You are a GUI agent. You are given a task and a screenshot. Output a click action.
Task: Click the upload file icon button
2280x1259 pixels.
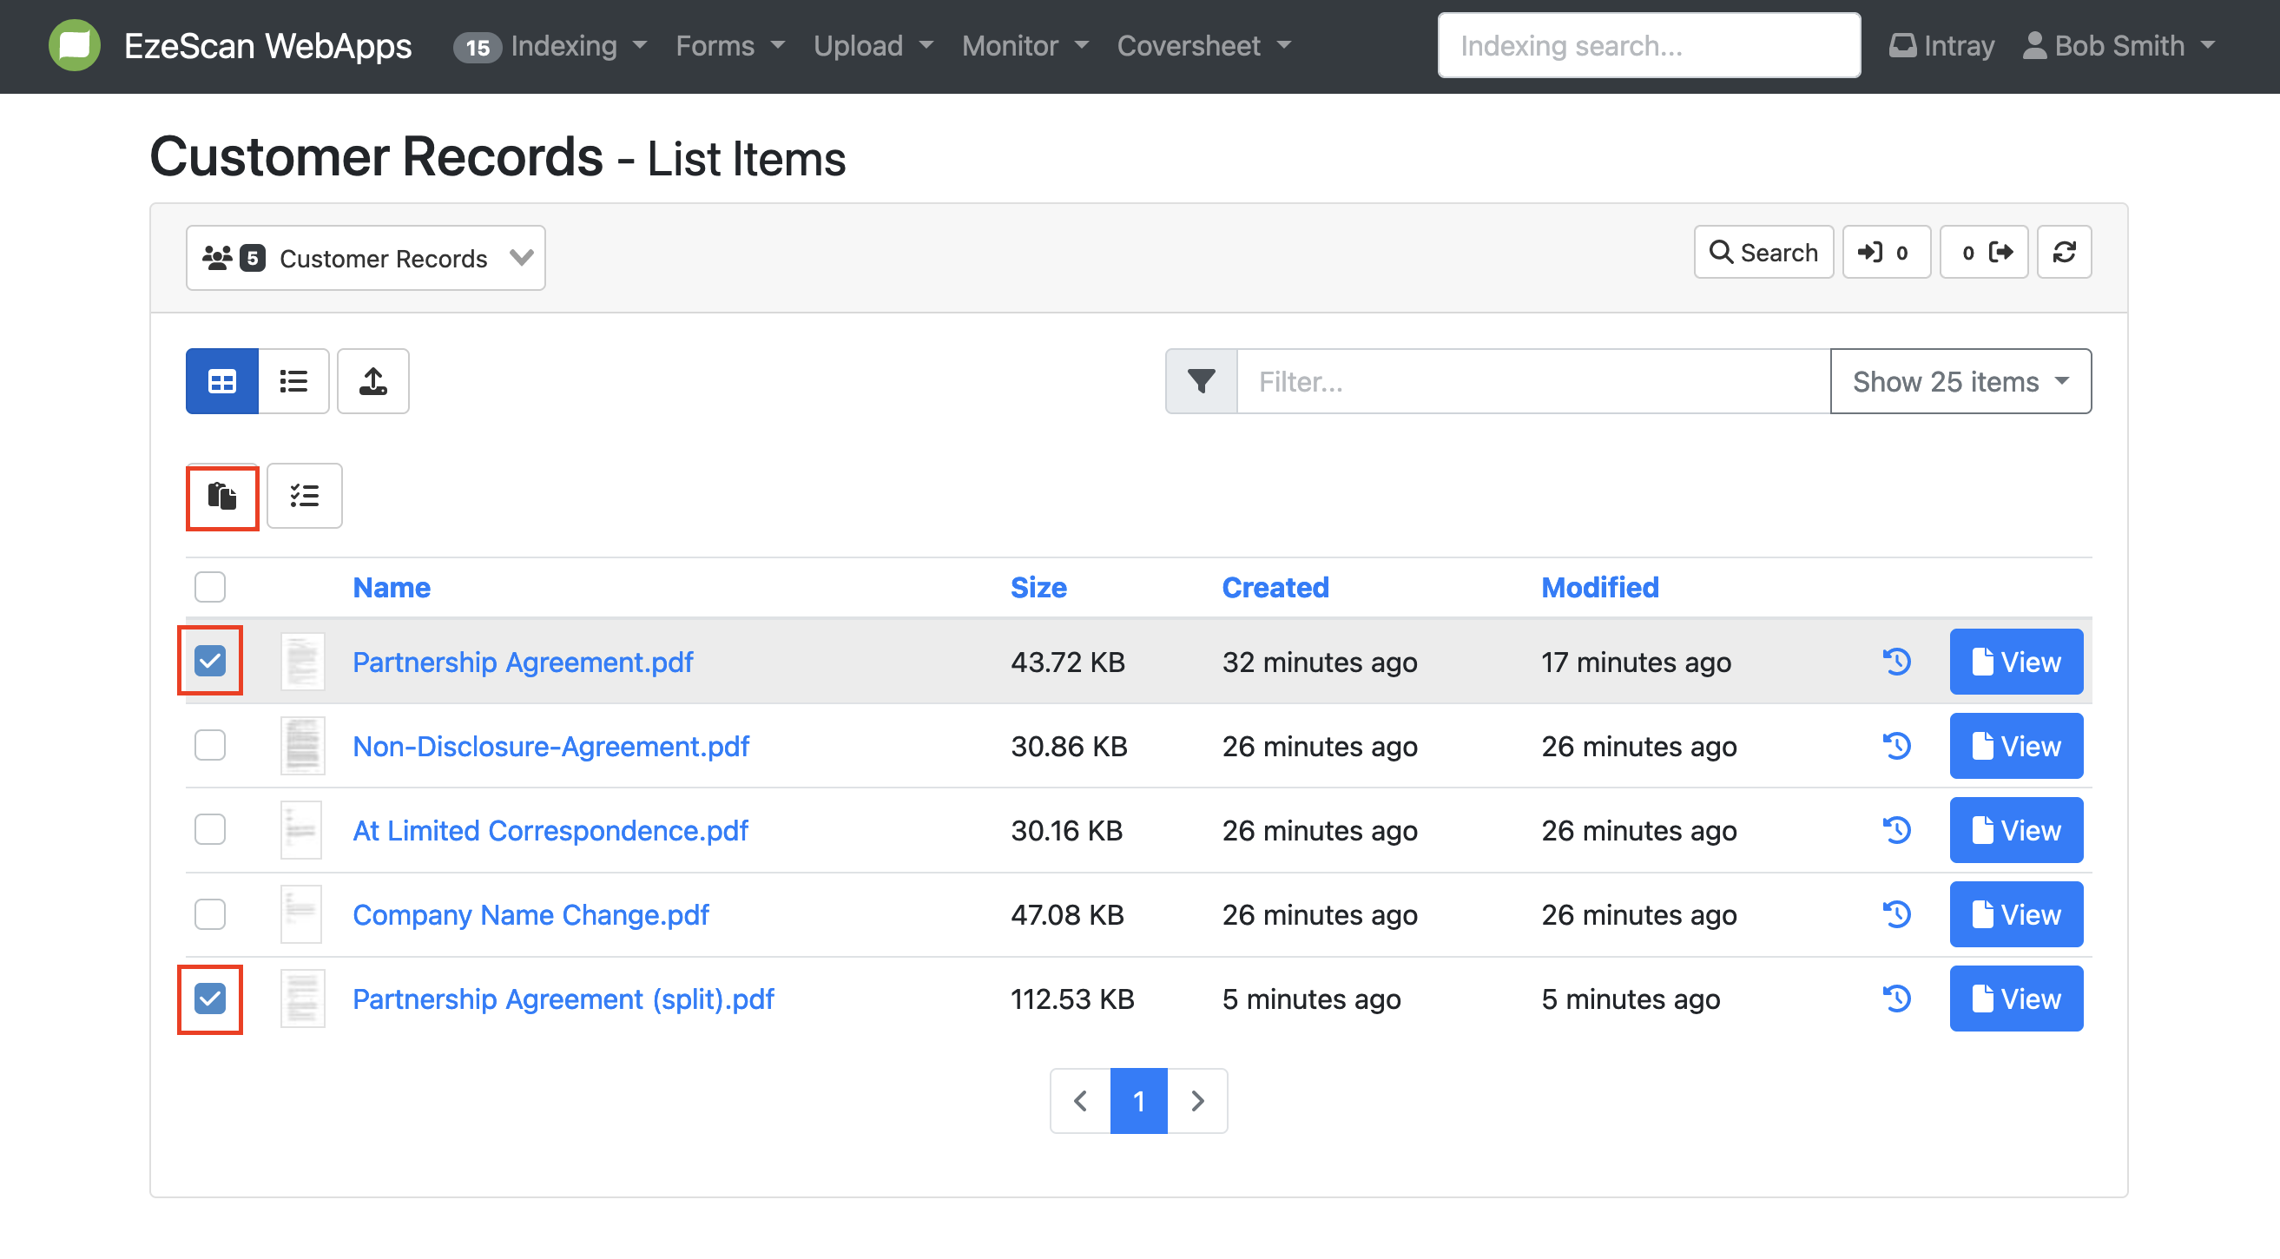(x=372, y=380)
